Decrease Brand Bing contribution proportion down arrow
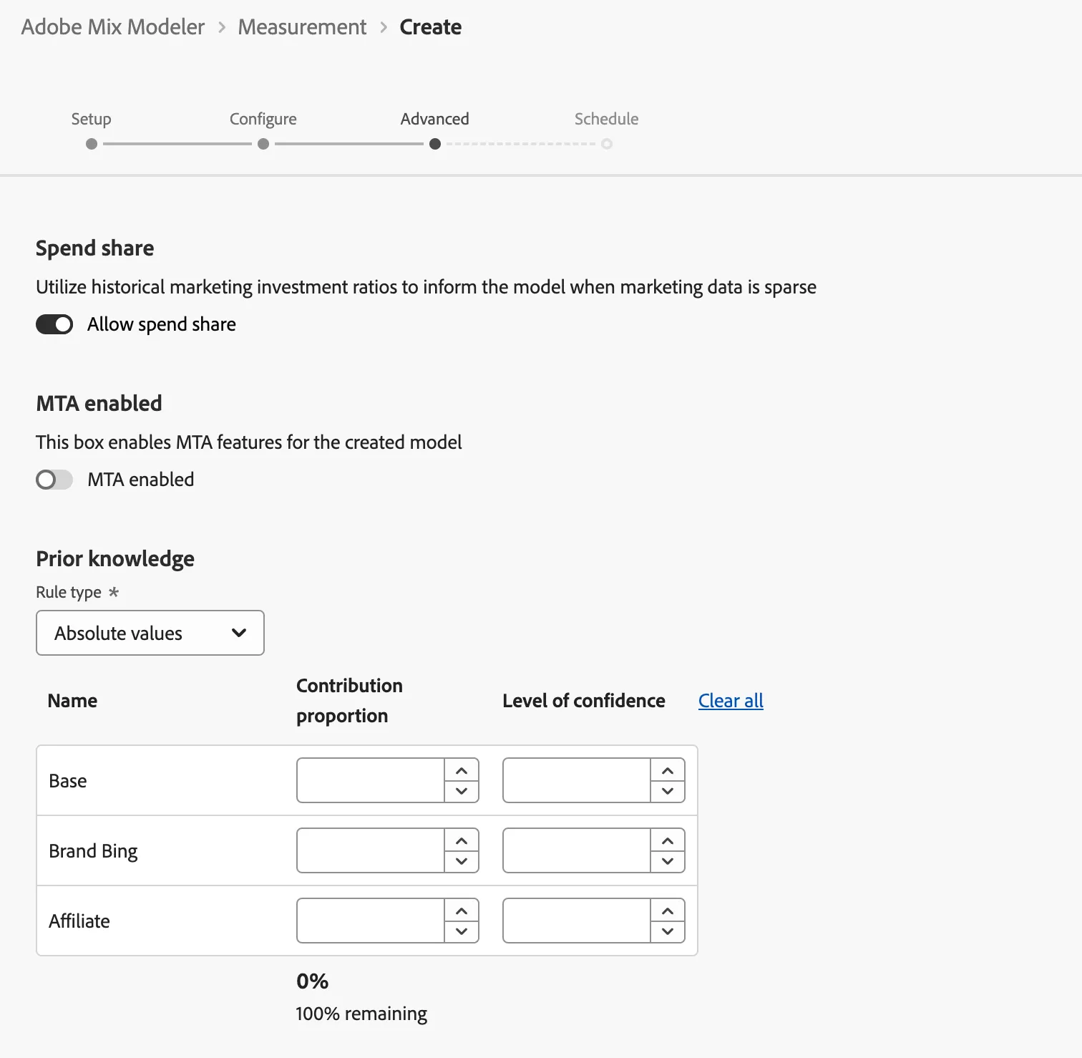This screenshot has height=1058, width=1082. [462, 861]
